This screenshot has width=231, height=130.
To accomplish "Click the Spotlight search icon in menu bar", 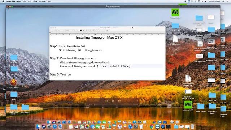I will [223, 1].
